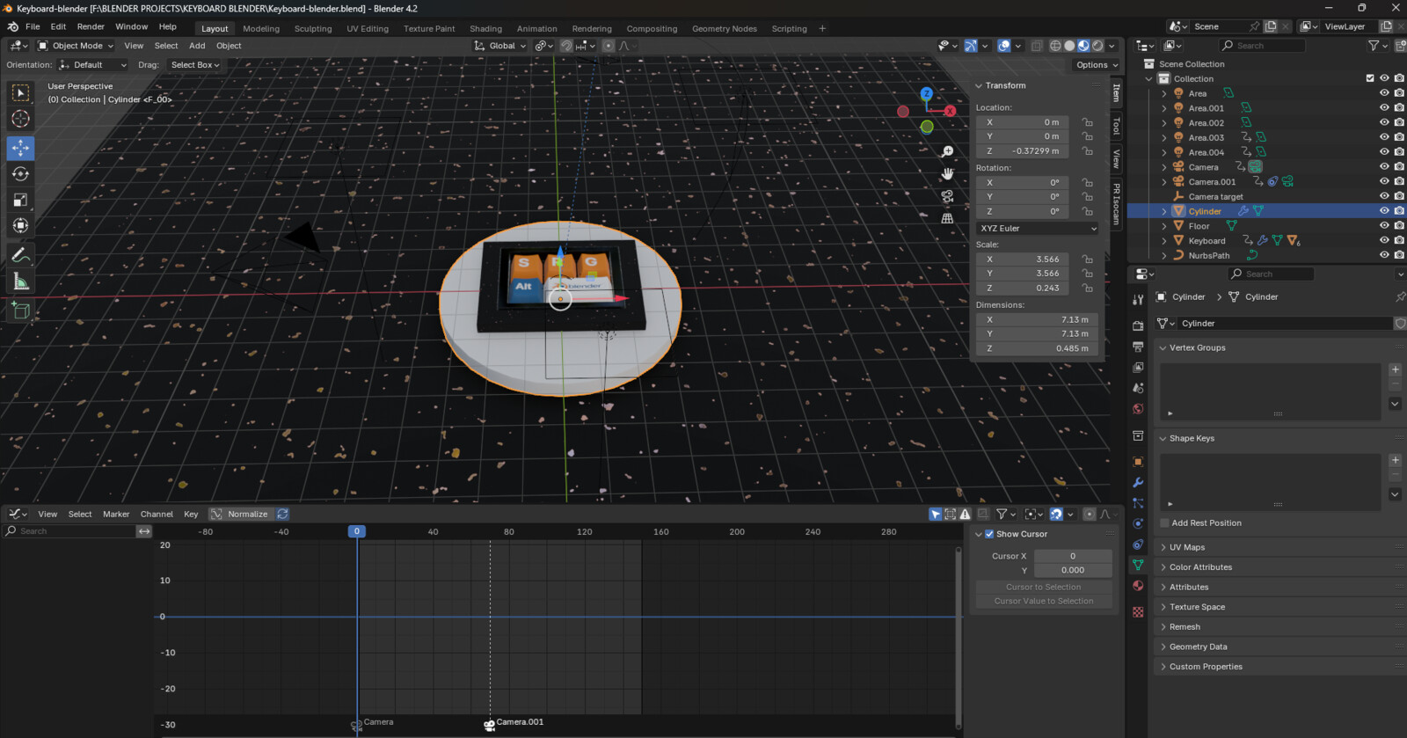
Task: Select the Measure tool
Action: pyautogui.click(x=20, y=281)
